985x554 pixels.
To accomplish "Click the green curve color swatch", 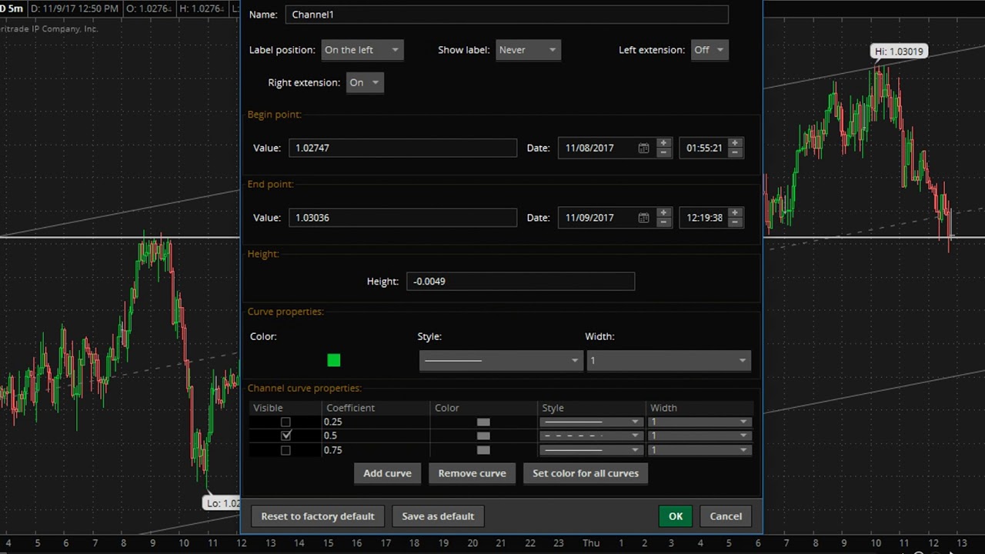I will click(x=333, y=360).
